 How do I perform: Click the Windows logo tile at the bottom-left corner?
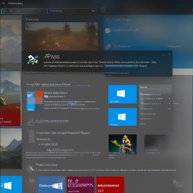tap(11, 184)
